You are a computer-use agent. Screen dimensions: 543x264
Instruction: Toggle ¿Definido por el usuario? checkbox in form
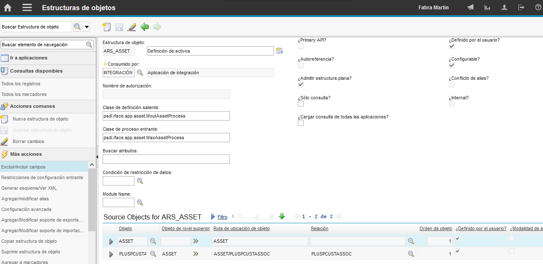(x=452, y=46)
